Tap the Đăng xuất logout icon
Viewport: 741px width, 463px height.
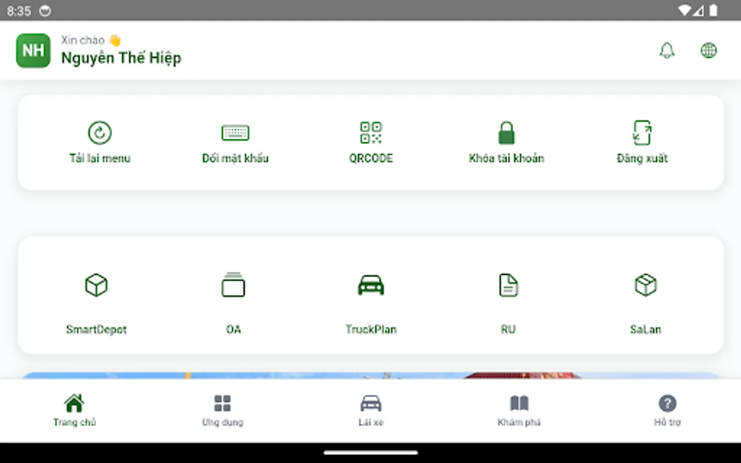pos(642,133)
